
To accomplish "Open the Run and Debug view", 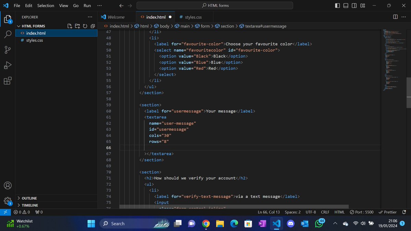I will point(8,65).
